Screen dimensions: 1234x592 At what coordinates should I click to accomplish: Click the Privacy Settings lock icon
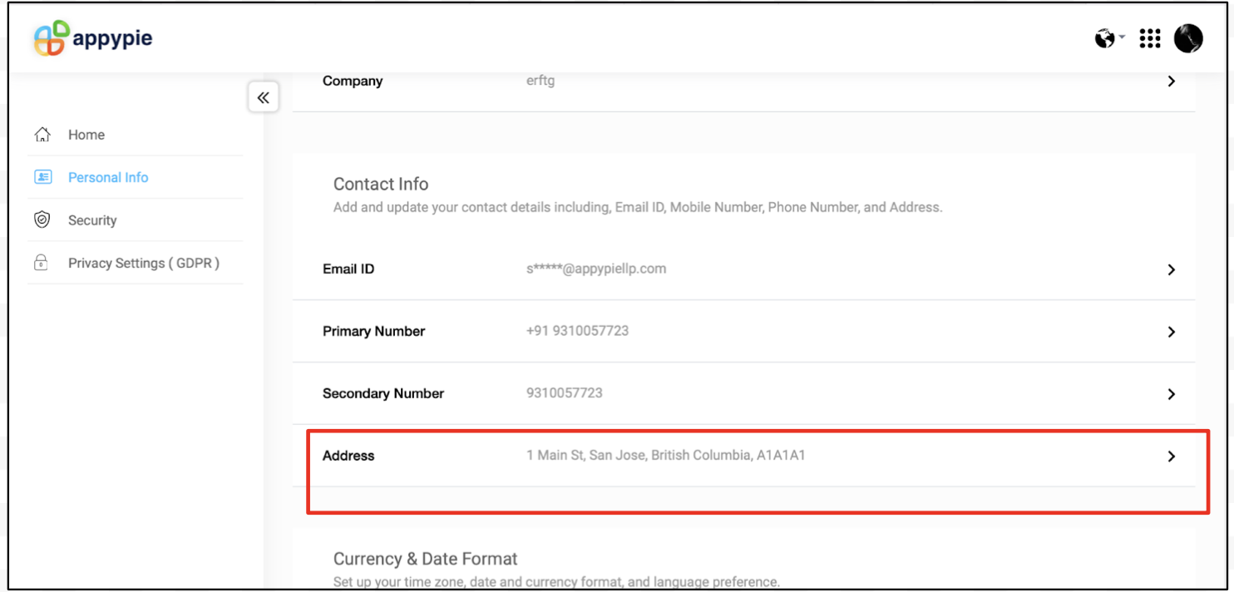point(41,263)
